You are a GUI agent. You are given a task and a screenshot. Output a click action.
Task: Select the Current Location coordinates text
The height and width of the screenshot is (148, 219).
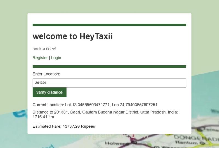[95, 105]
